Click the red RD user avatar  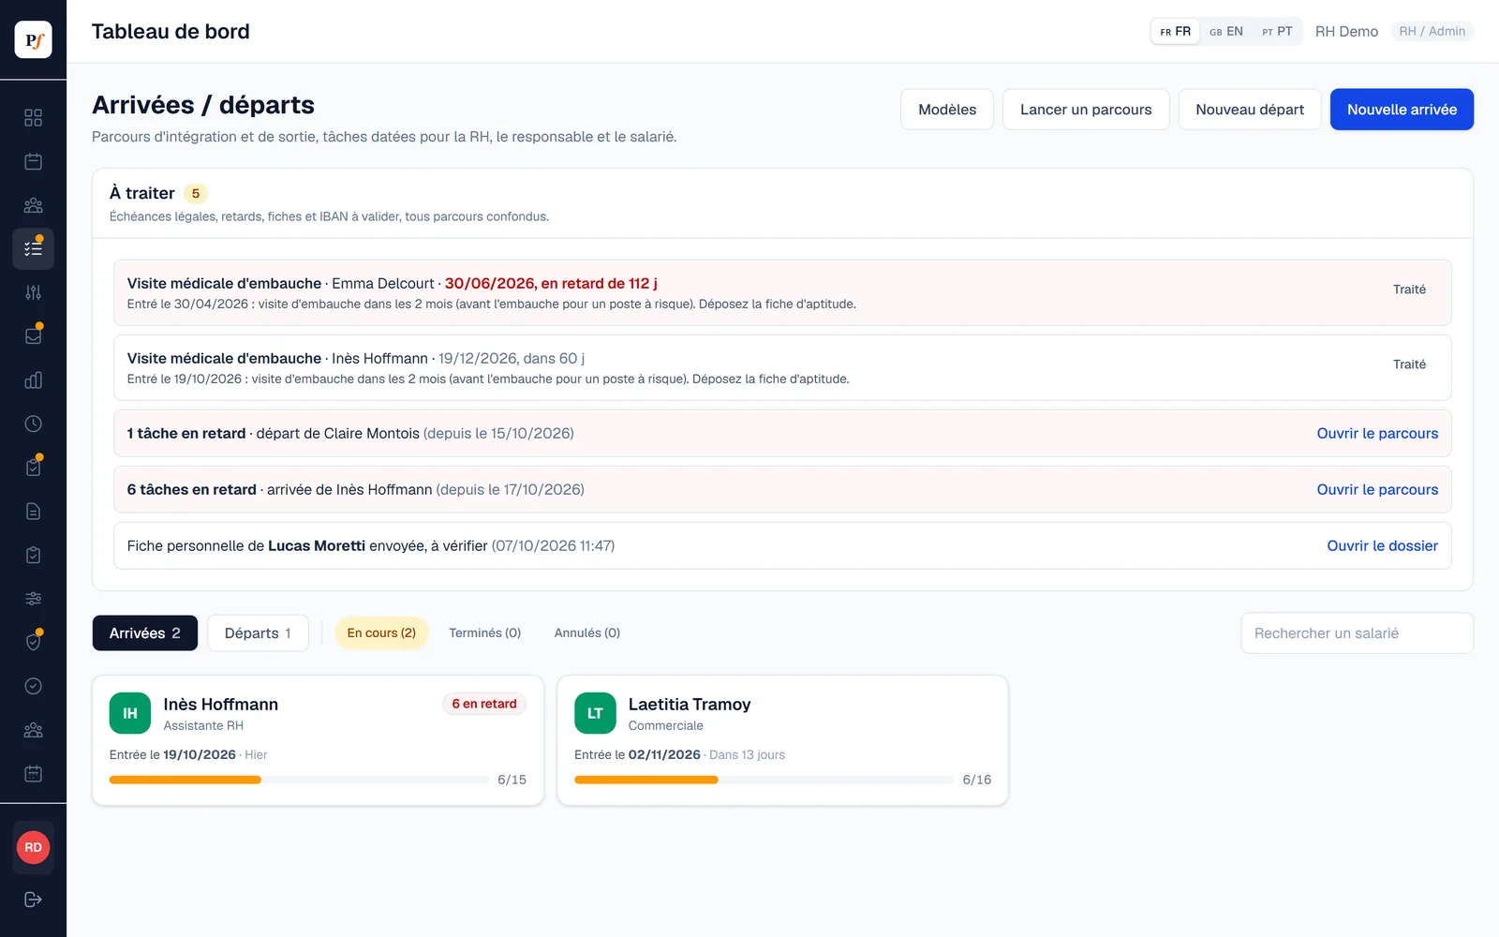coord(33,847)
